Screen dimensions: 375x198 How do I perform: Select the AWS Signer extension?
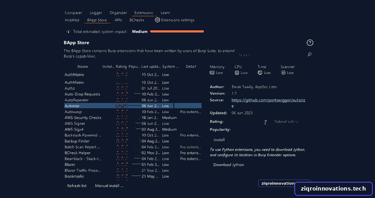tap(133, 124)
